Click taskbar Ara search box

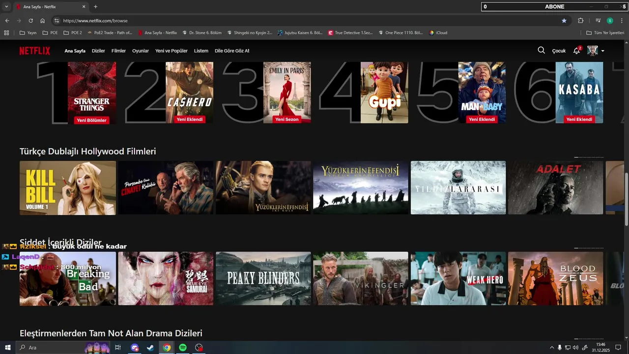coord(62,348)
